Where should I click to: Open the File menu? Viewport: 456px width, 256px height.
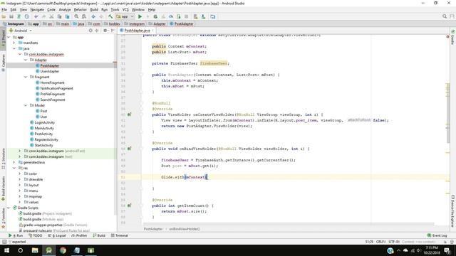(4, 9)
